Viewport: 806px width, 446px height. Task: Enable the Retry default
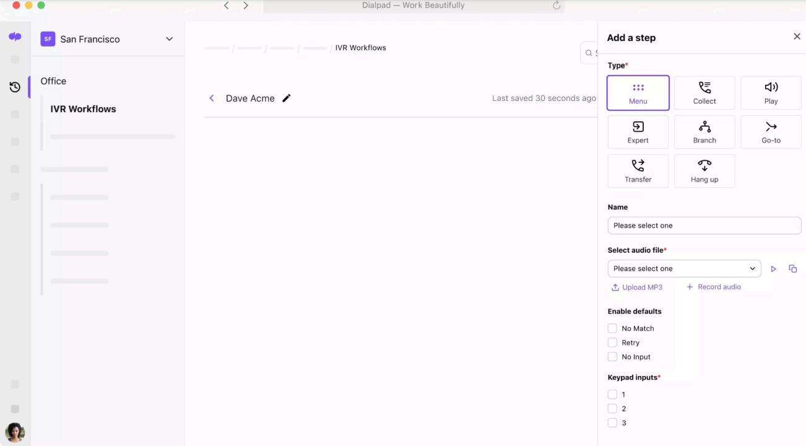[612, 343]
